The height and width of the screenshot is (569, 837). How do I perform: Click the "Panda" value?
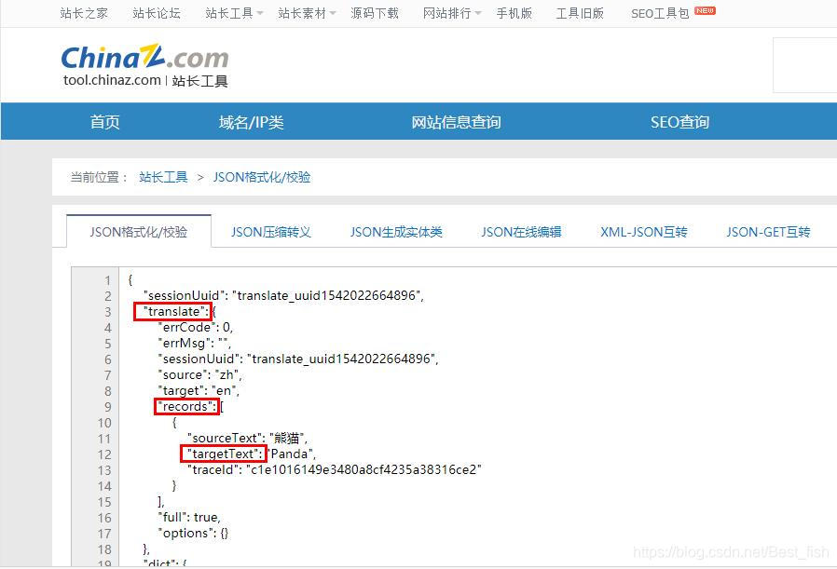(291, 454)
